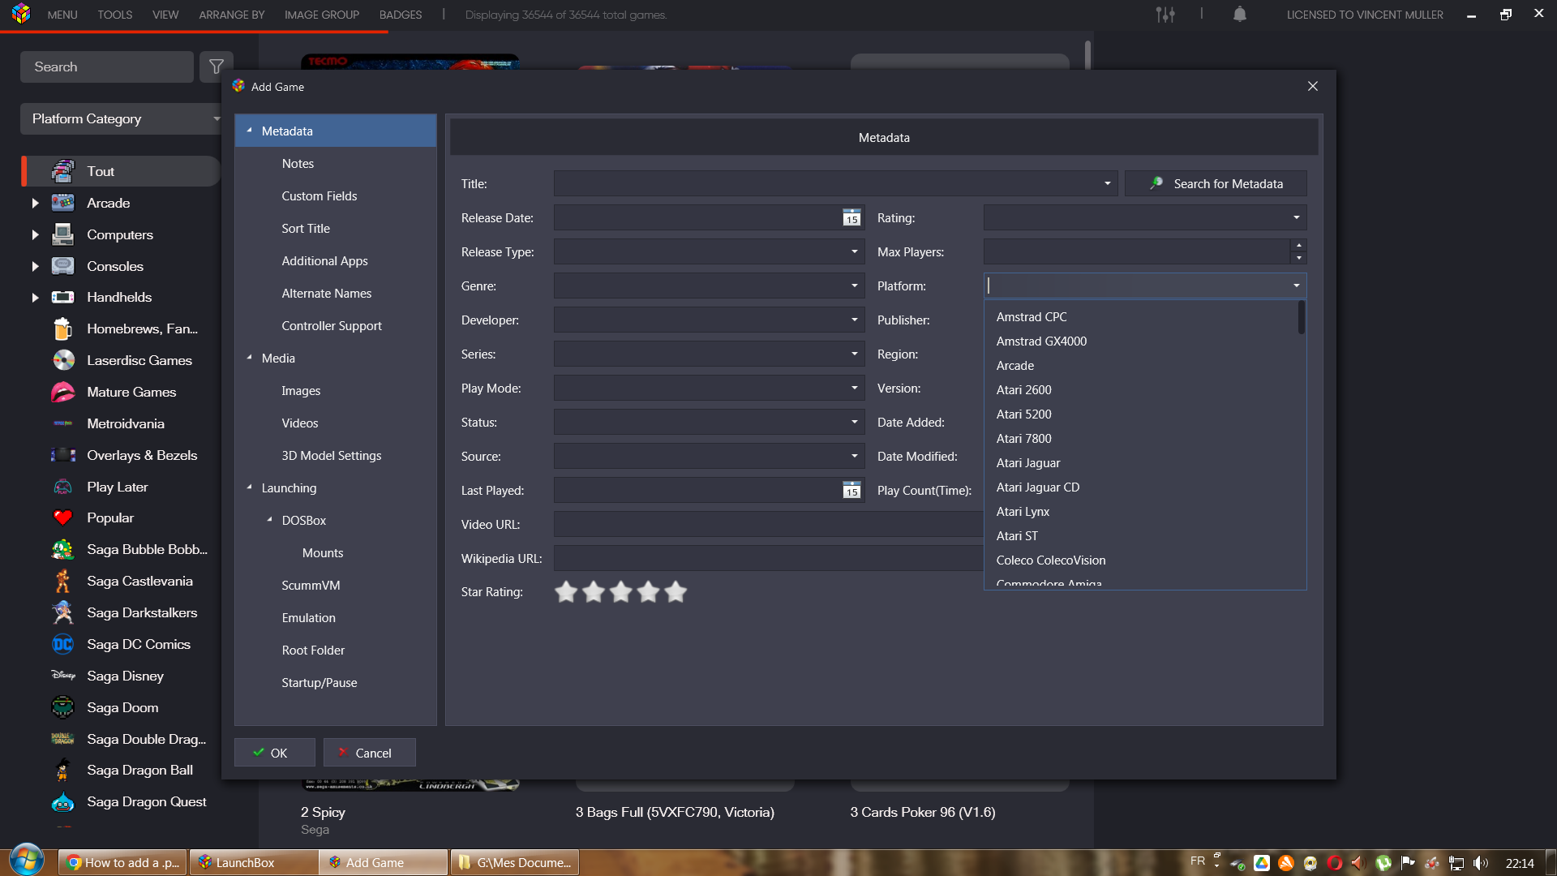Set the Star Rating to one star

(566, 592)
